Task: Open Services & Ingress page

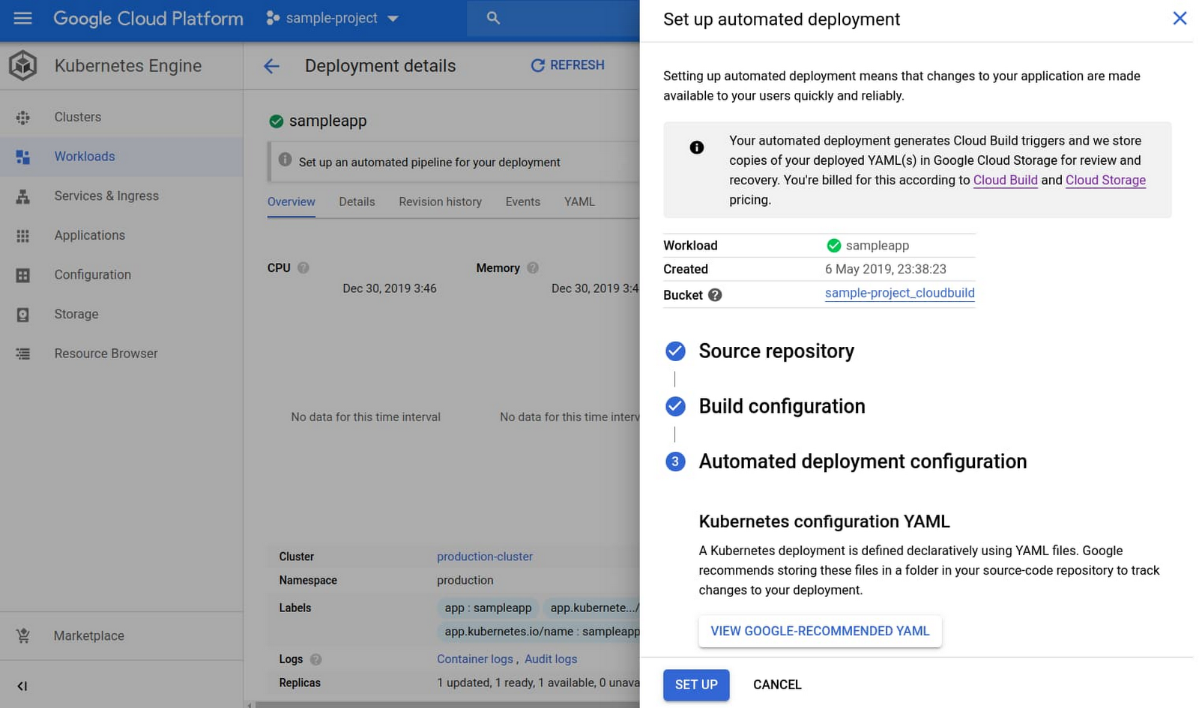Action: 121,196
